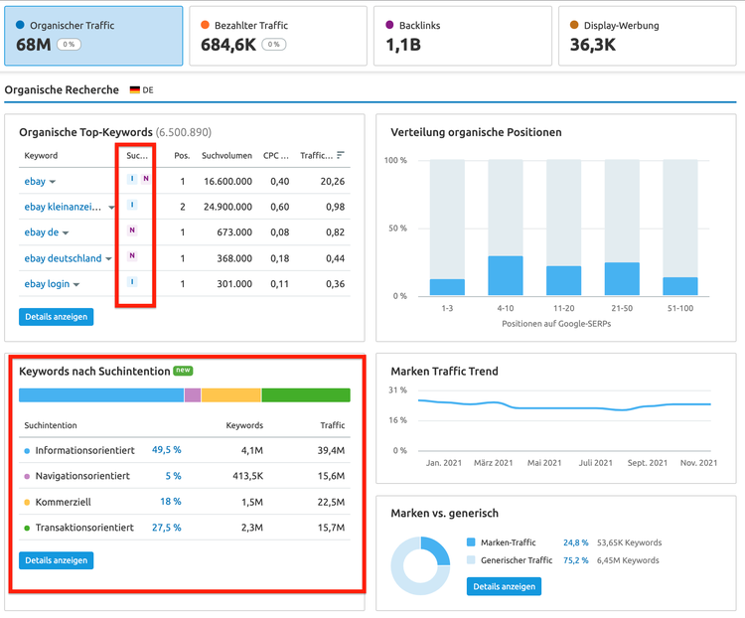The width and height of the screenshot is (745, 618).
Task: Click the yellow commercial segment of intent bar
Action: pyautogui.click(x=230, y=395)
